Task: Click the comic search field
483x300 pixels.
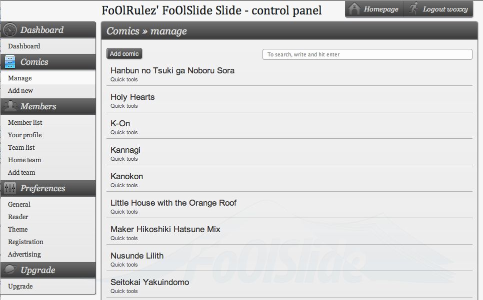Action: [x=368, y=53]
